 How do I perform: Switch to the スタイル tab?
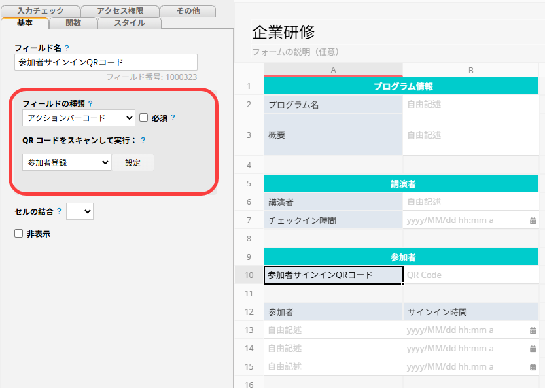(130, 23)
